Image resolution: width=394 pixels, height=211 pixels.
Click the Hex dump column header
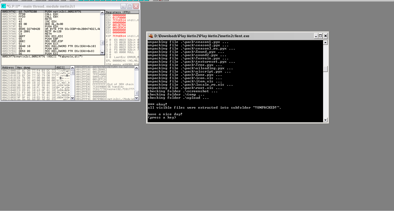(x=36, y=67)
